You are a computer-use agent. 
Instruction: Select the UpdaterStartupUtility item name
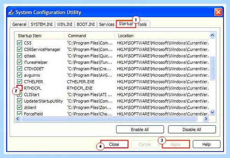click(43, 101)
